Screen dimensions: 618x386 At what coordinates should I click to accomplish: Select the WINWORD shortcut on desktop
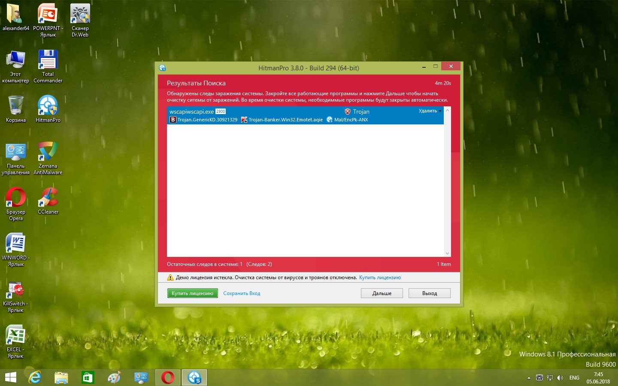15,250
